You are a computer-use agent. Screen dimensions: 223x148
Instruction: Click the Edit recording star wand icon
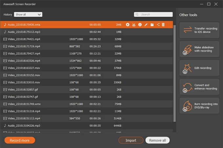click(187, 68)
